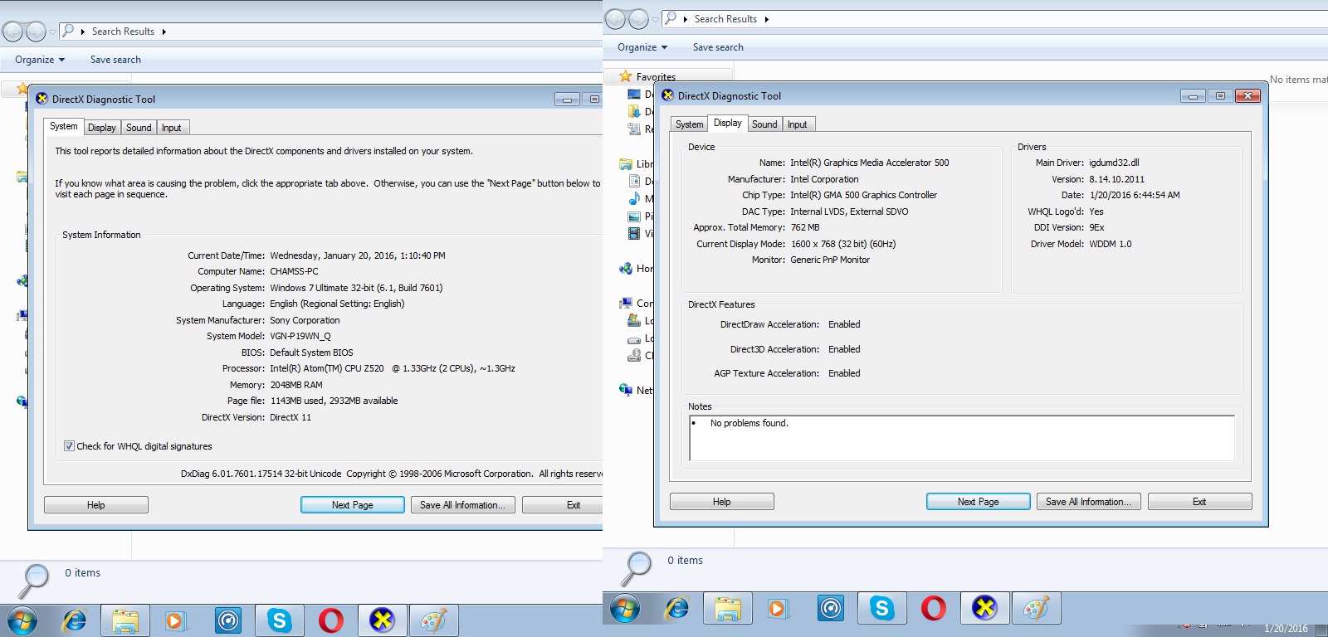Click the main driver value igdumd32.dll
The width and height of the screenshot is (1328, 637).
tap(1114, 163)
